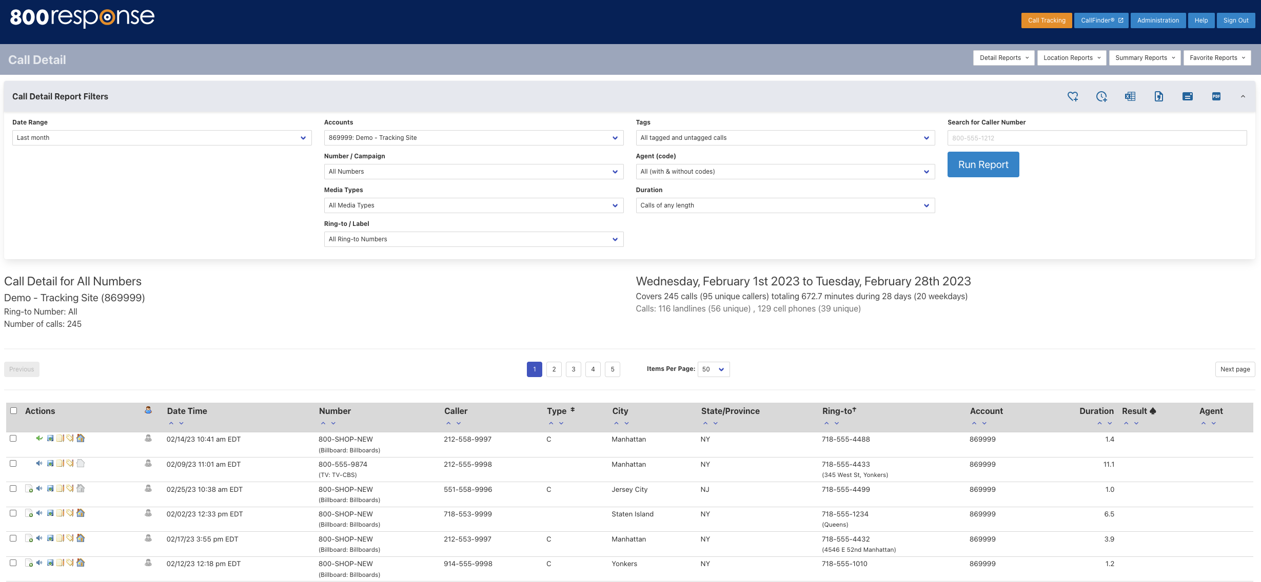Export the report as a PDF
The height and width of the screenshot is (582, 1261).
tap(1216, 96)
